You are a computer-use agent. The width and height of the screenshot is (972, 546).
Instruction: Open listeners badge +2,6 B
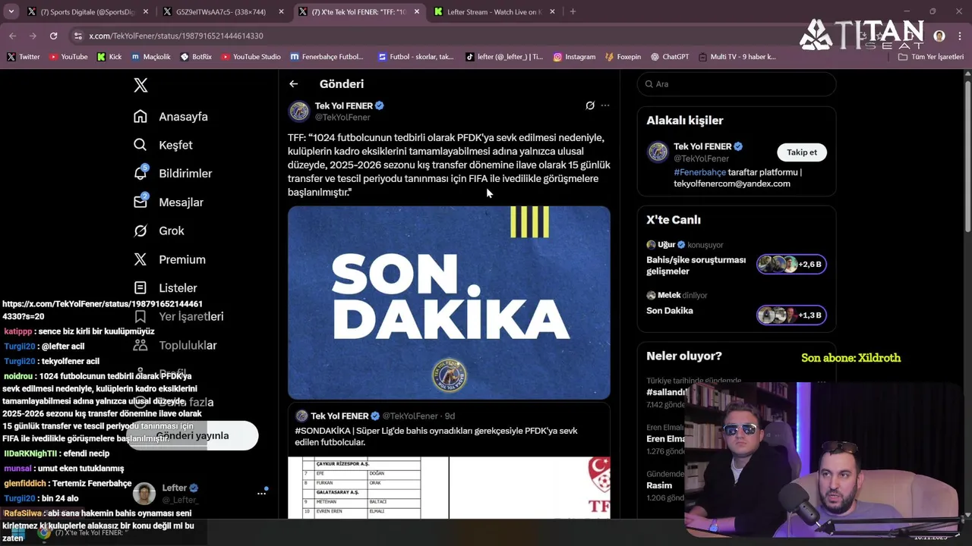coord(791,265)
